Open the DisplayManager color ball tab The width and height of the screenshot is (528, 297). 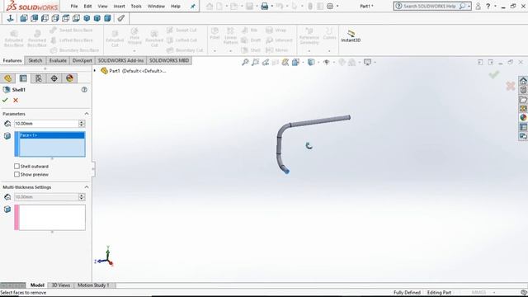click(69, 78)
